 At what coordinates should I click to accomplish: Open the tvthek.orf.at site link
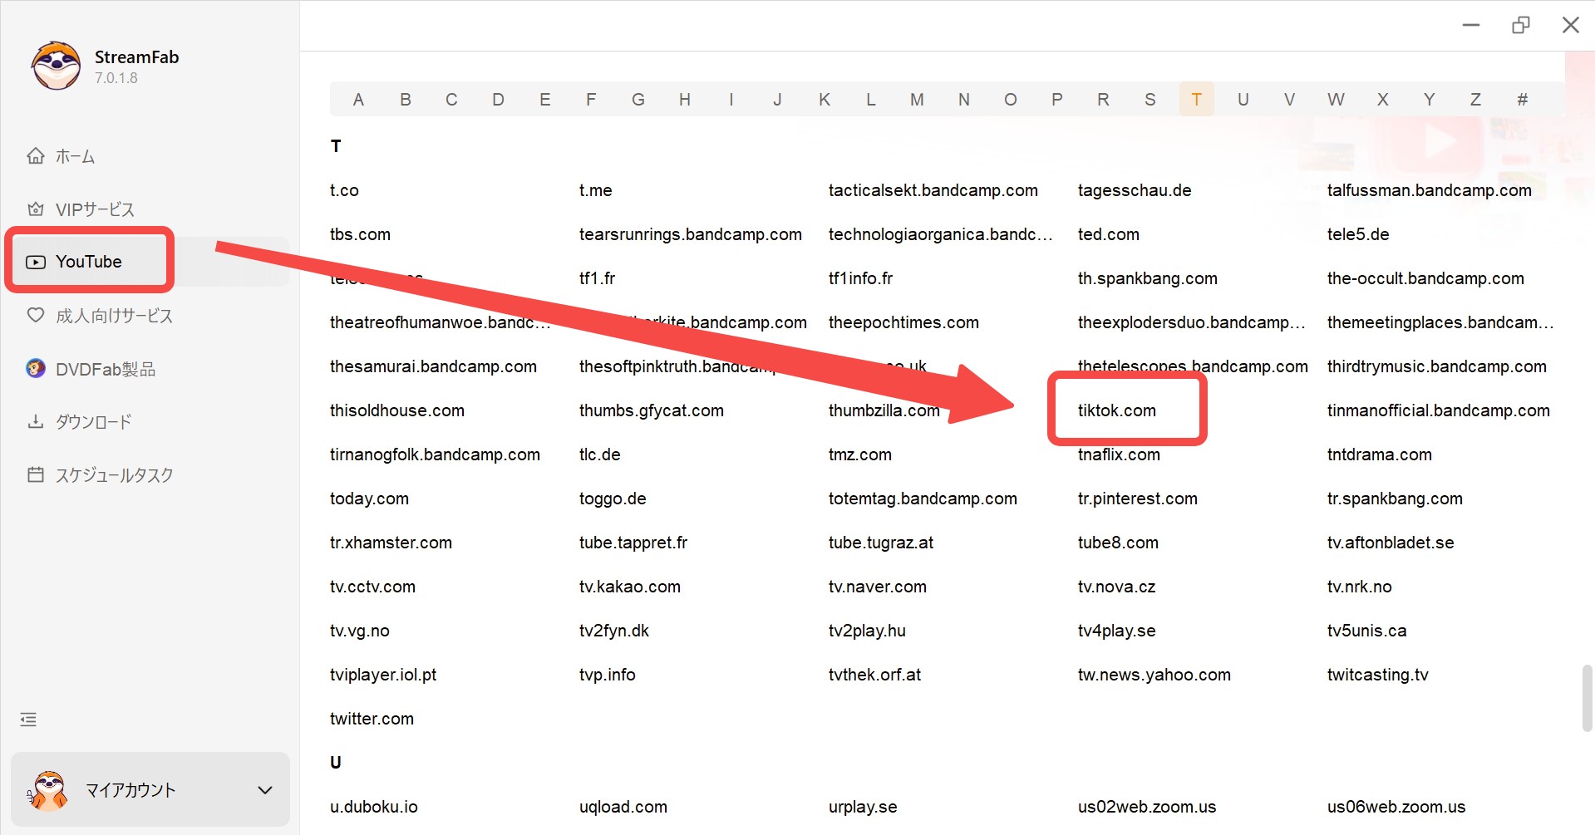pos(874,675)
